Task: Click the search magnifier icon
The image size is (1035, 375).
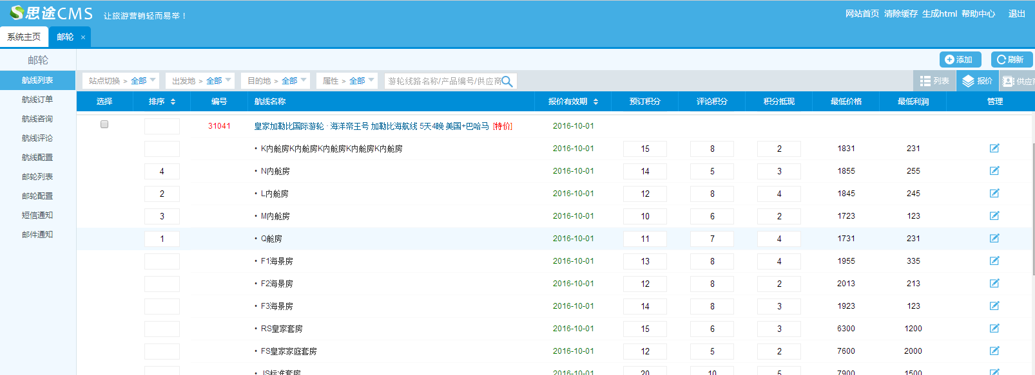Action: pos(507,81)
